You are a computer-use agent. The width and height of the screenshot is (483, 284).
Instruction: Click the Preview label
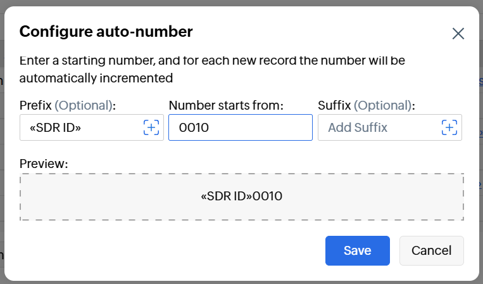(x=43, y=164)
